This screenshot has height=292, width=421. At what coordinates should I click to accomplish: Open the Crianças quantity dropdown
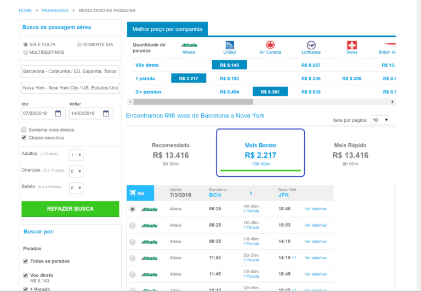76,172
